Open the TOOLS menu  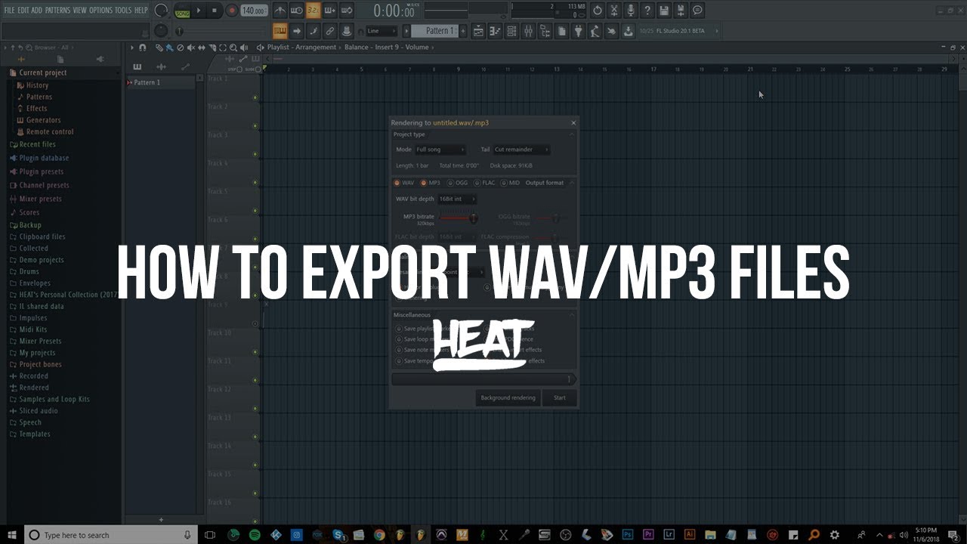point(123,10)
